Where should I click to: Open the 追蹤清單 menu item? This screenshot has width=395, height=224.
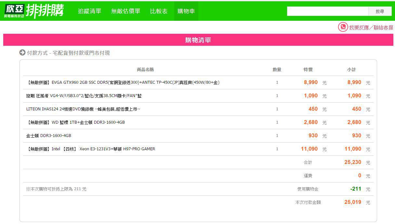click(x=89, y=11)
